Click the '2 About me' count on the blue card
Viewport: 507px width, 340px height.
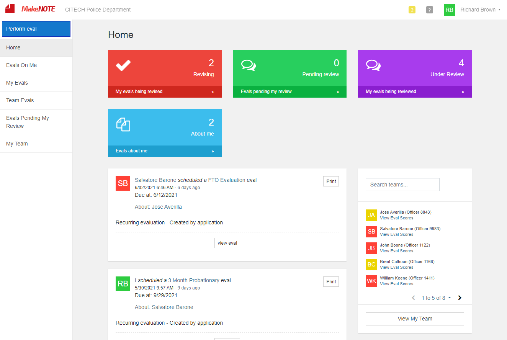(203, 127)
